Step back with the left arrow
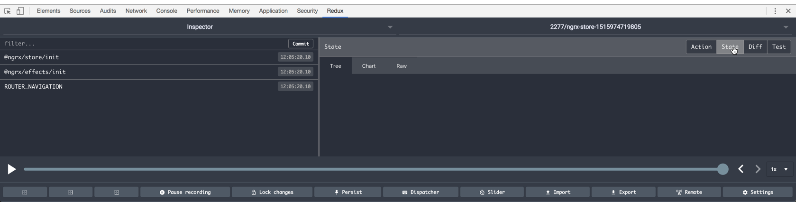 [x=741, y=169]
